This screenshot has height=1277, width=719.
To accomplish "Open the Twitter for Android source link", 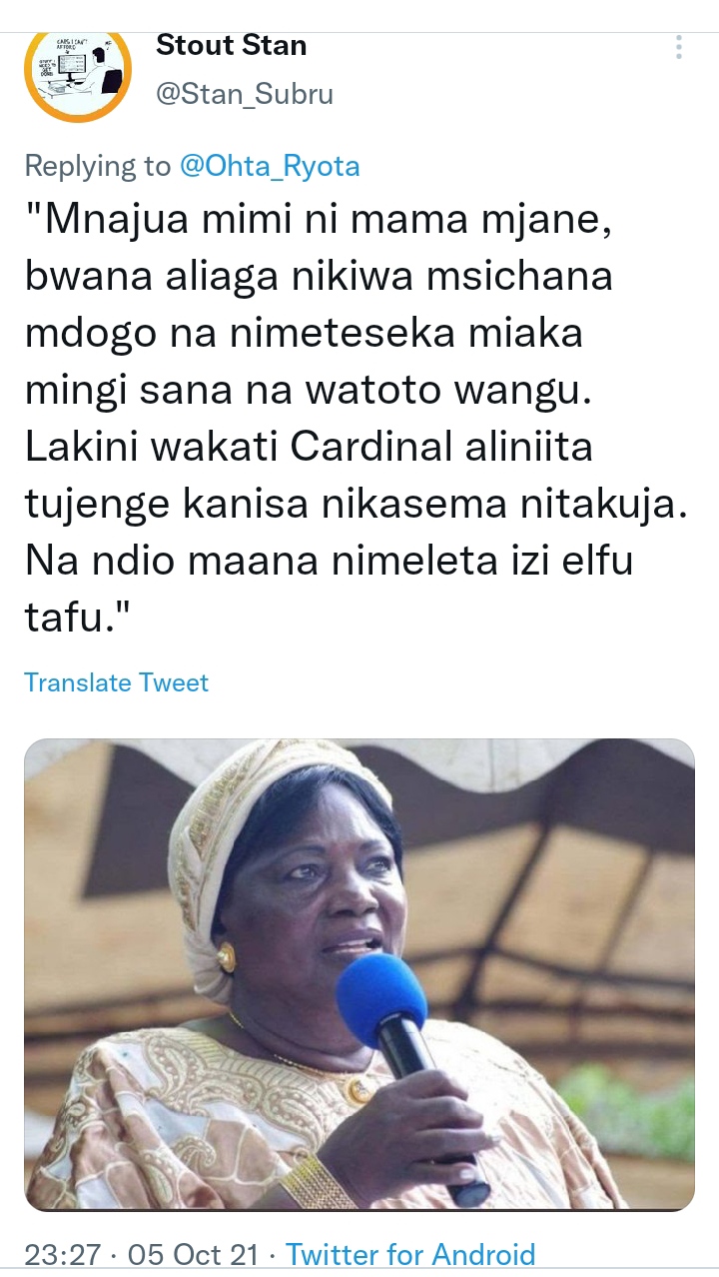I will [x=410, y=1255].
